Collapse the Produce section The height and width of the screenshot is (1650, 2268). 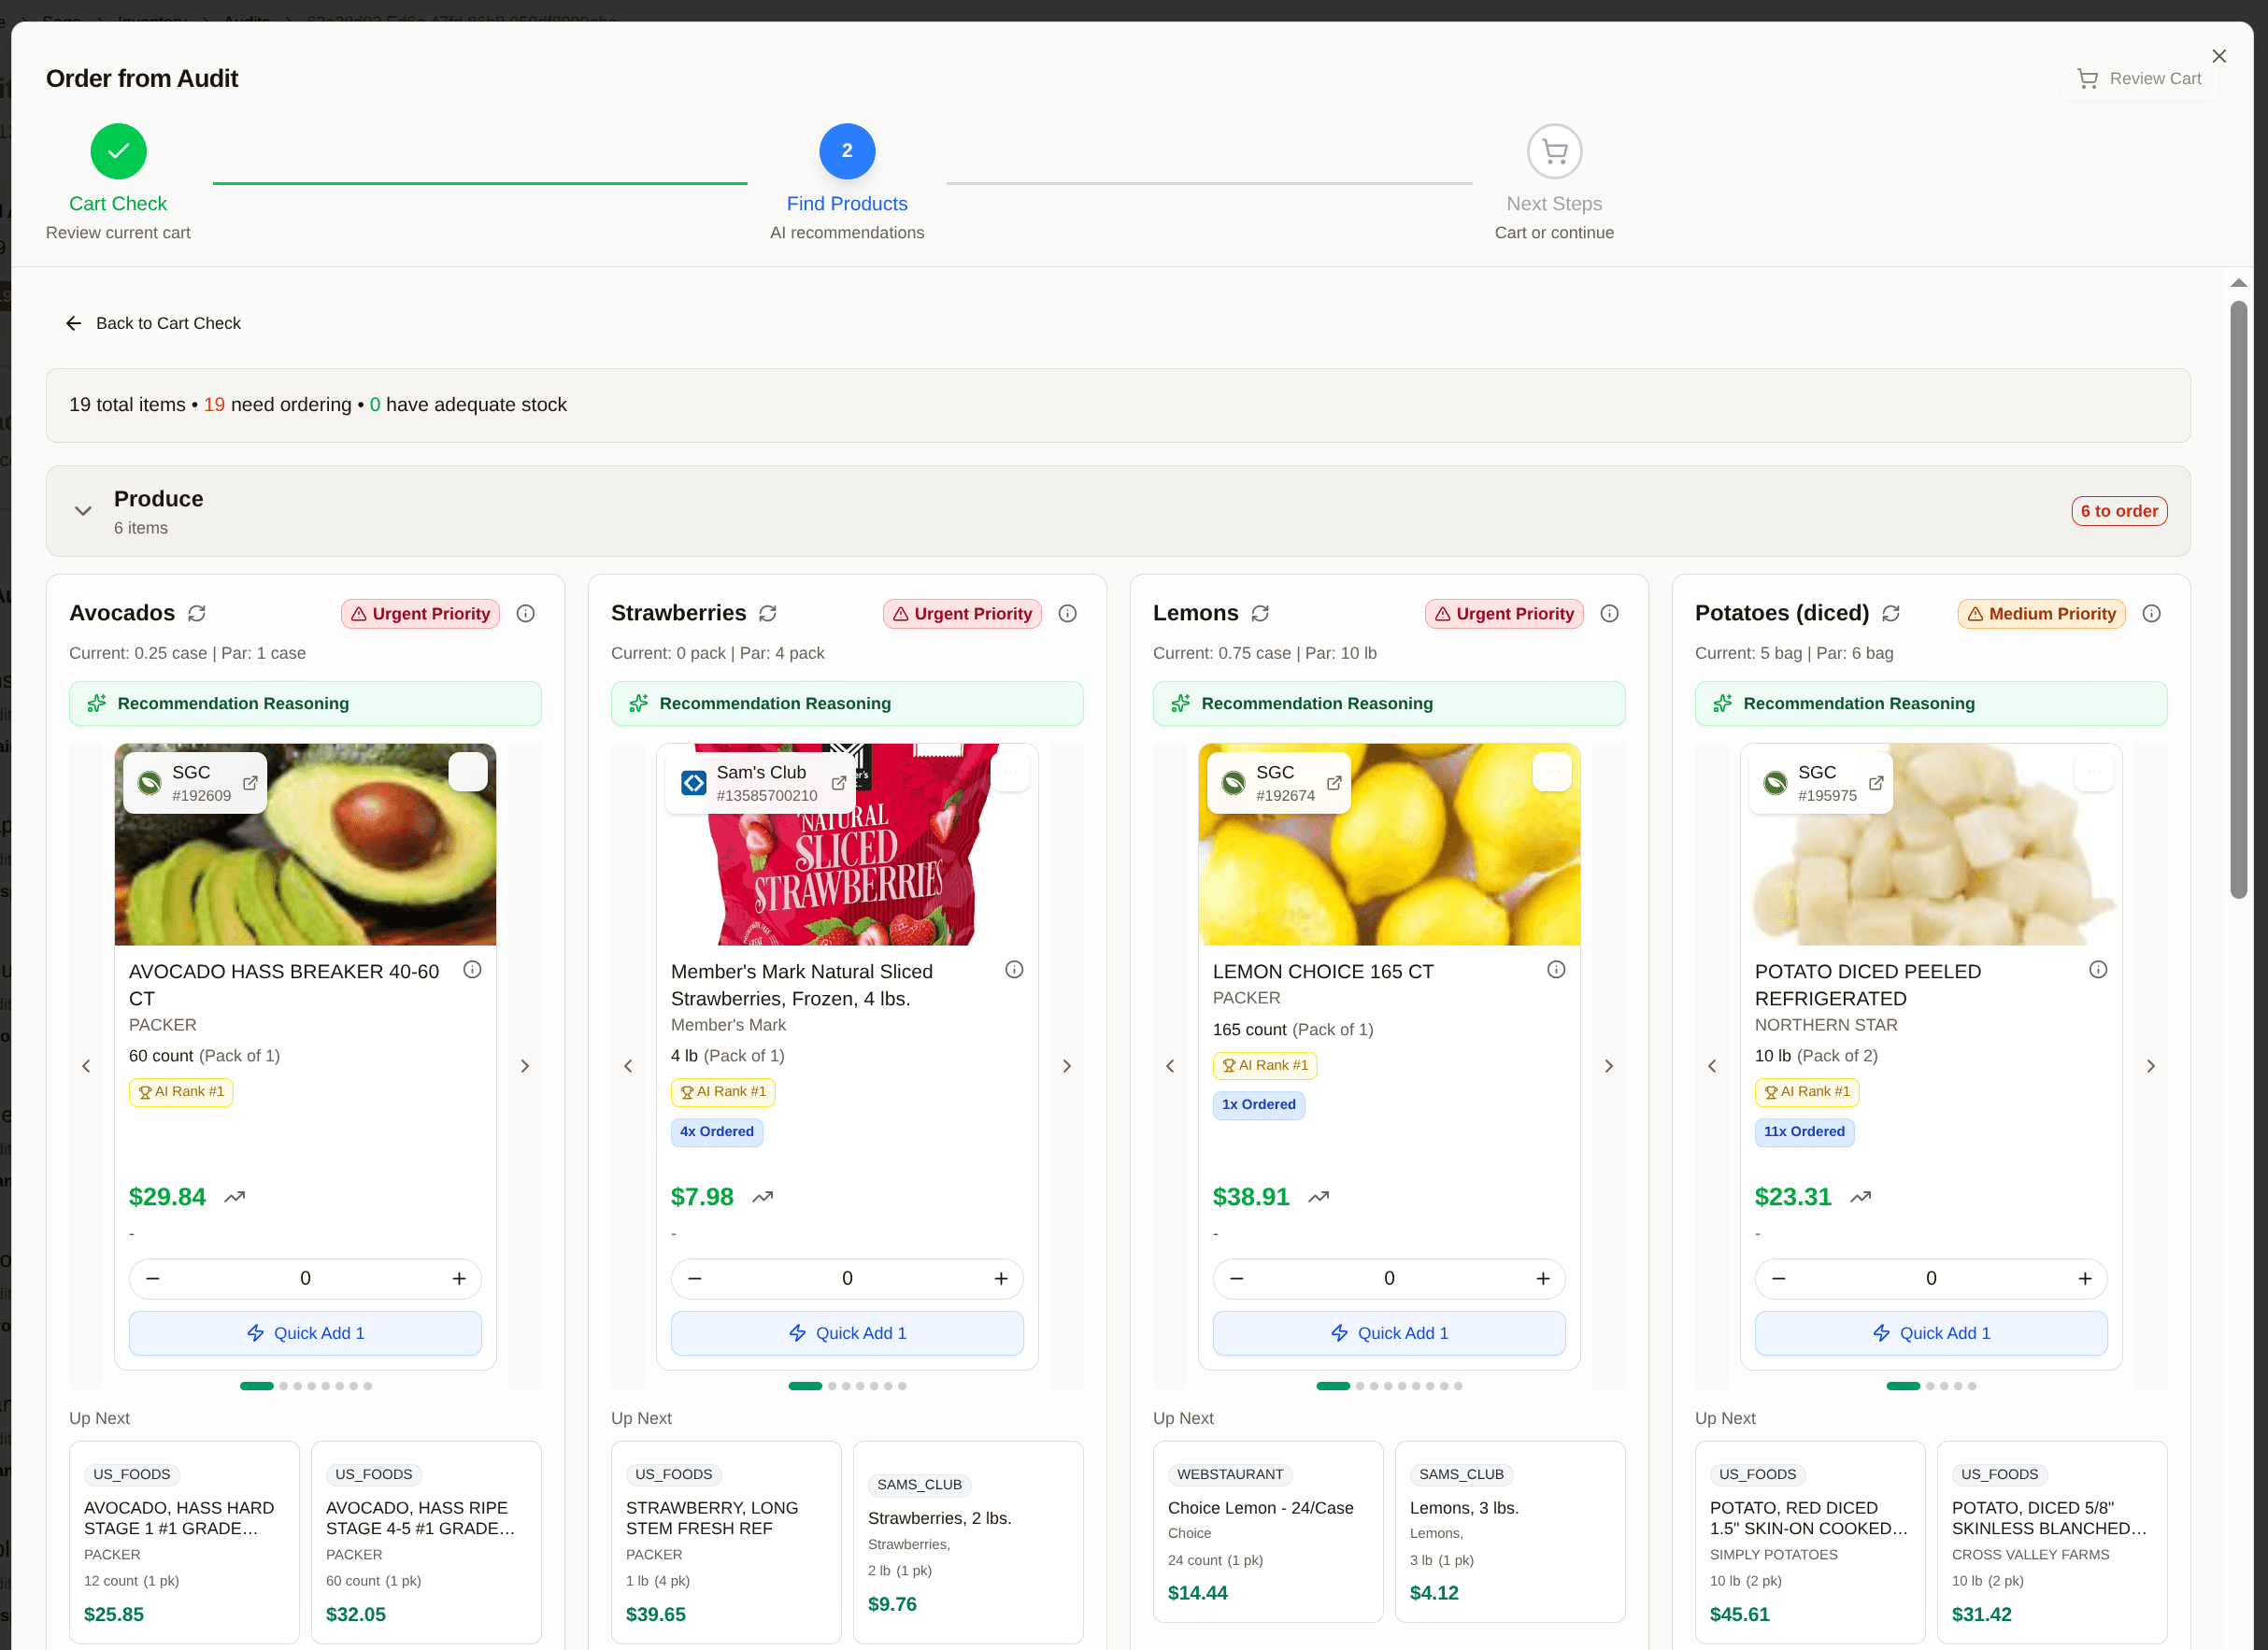[84, 511]
